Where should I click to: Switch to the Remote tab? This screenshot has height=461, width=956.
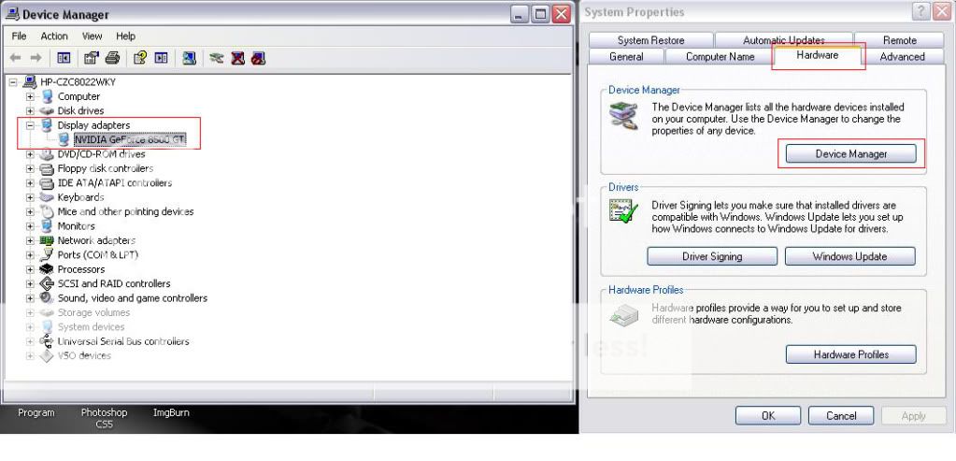click(x=899, y=40)
